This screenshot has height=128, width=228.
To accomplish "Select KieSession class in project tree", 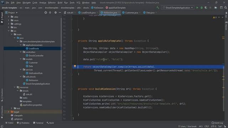I will (x=33, y=80).
